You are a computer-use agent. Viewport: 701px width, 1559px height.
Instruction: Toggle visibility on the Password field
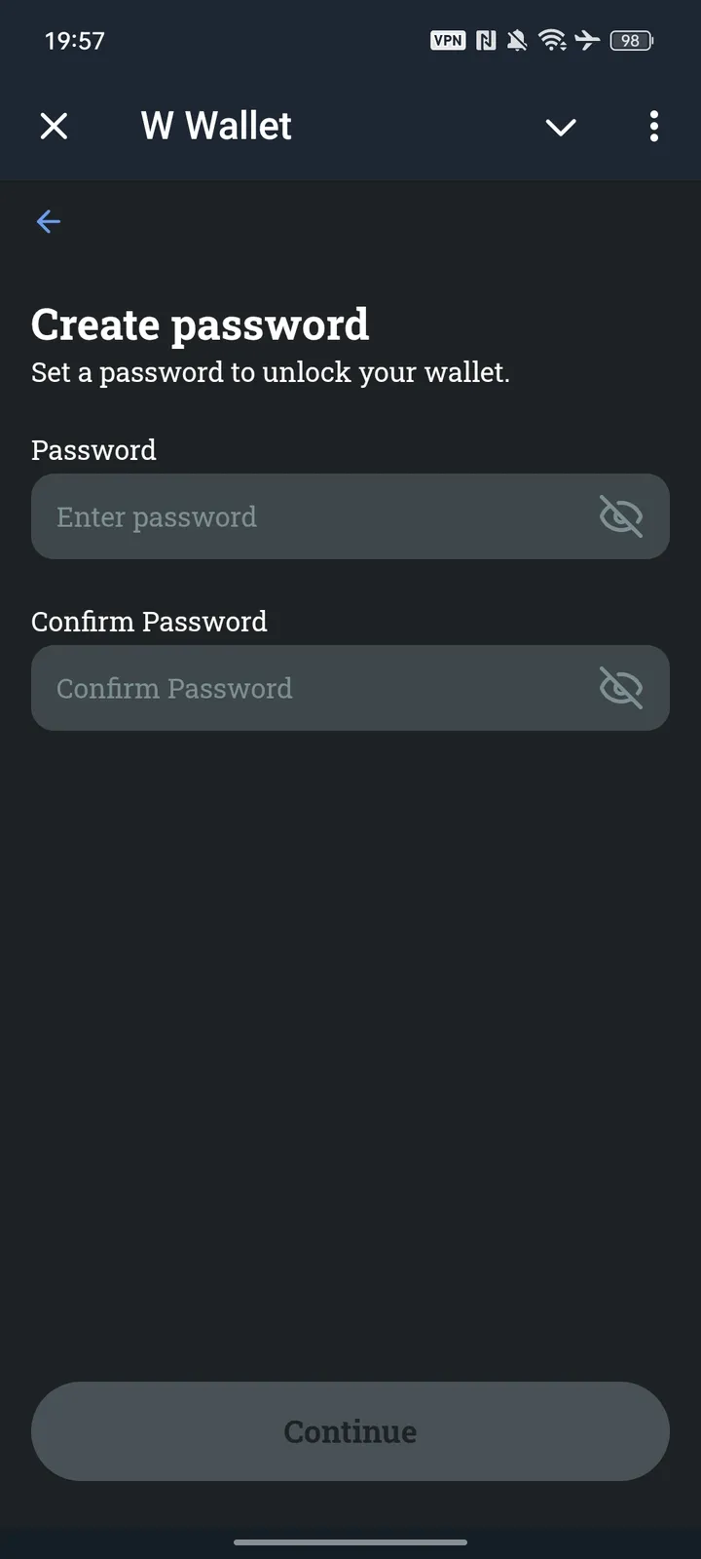point(621,516)
